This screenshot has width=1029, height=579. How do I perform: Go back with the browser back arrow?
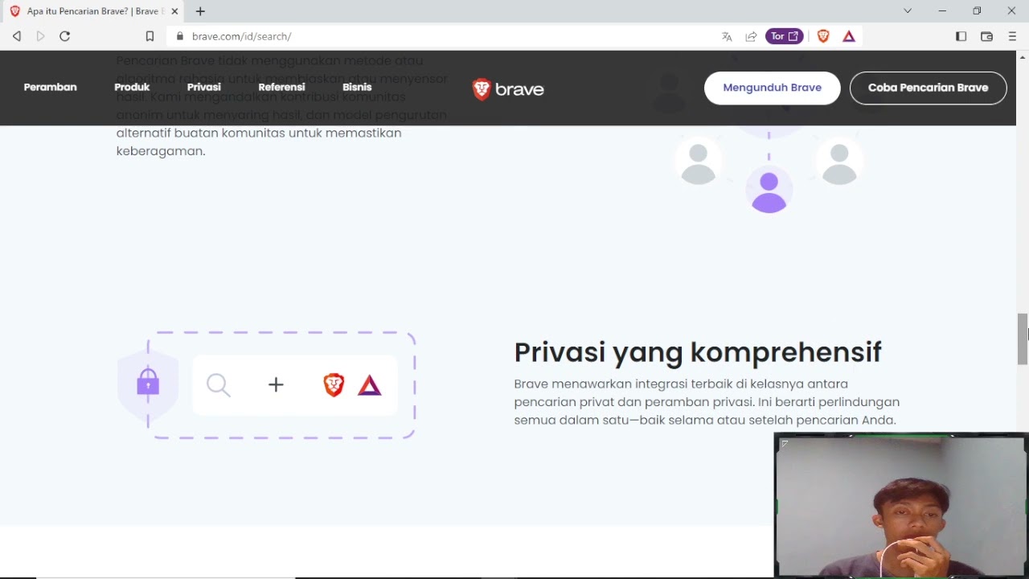[x=17, y=36]
